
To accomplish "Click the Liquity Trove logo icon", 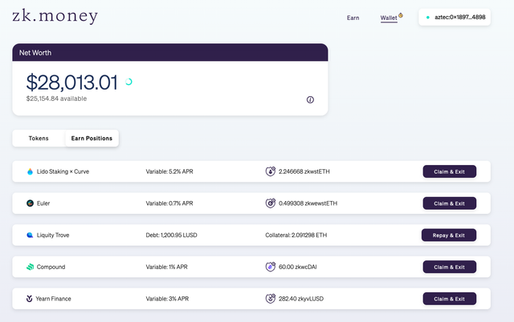I will [30, 235].
